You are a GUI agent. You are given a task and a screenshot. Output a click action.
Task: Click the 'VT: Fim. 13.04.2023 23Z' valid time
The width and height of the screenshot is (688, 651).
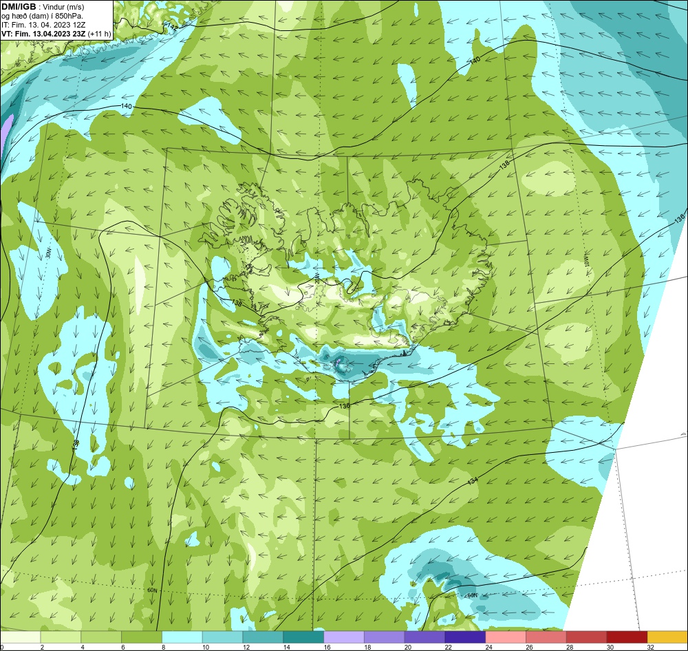43,34
